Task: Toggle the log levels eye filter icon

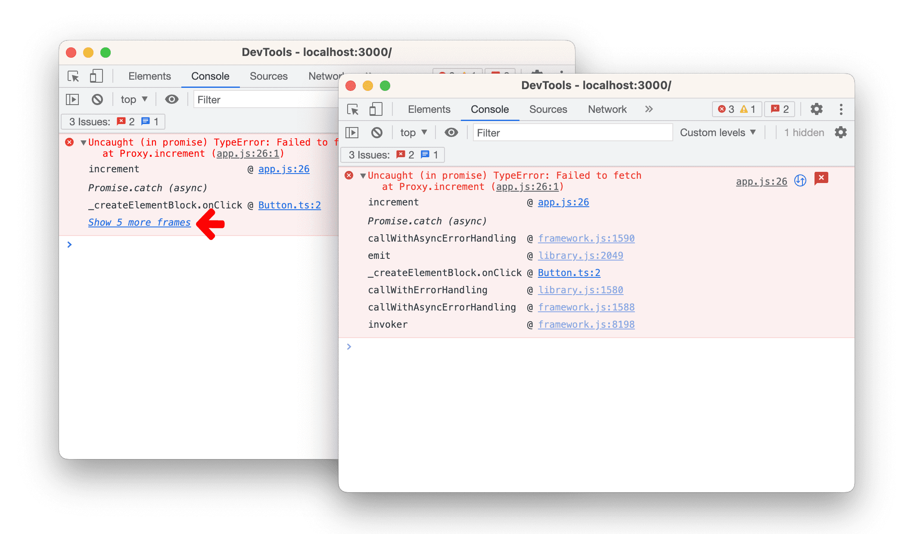Action: pyautogui.click(x=451, y=132)
